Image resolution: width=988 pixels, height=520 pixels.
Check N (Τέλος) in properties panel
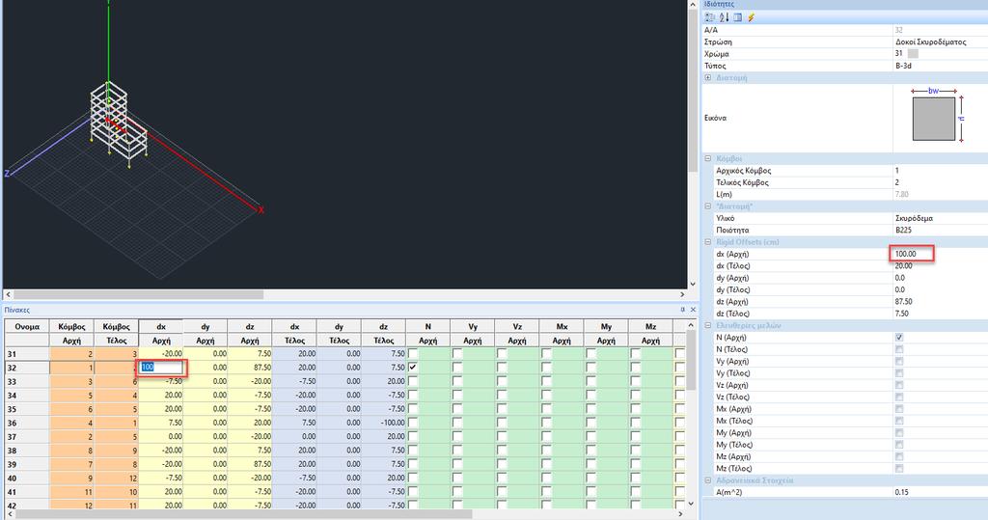(x=898, y=349)
